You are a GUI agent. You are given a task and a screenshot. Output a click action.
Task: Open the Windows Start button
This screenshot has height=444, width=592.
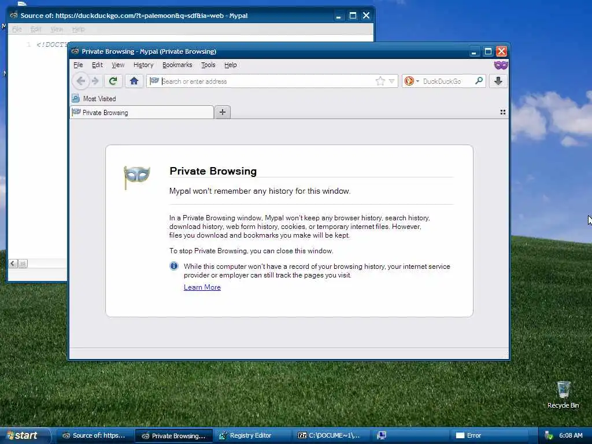click(x=25, y=436)
